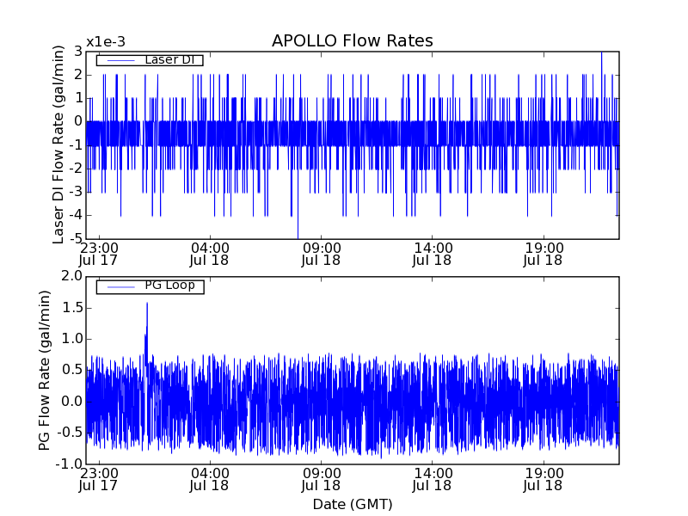Select the PG Loop legend label

click(169, 286)
